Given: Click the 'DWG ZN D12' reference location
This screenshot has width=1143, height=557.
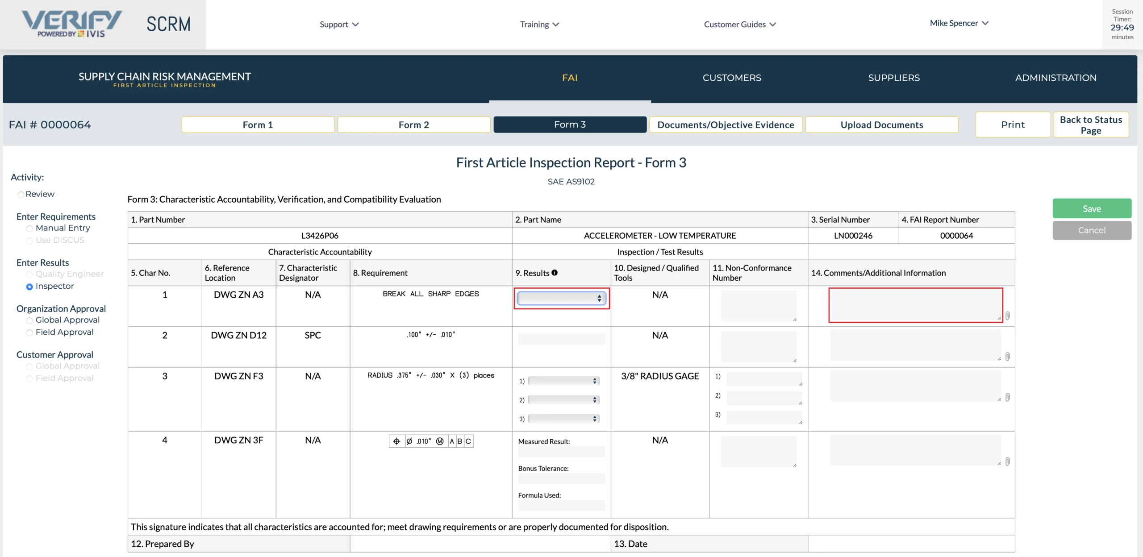Looking at the screenshot, I should coord(238,335).
